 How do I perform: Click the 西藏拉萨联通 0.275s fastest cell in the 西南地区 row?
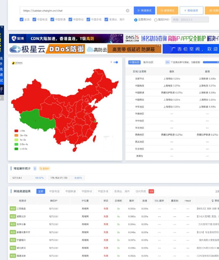pyautogui.click(x=172, y=135)
